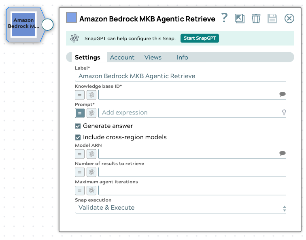The height and width of the screenshot is (240, 306).
Task: Open suggestions bubble for Knowledge base ID
Action: pos(283,94)
